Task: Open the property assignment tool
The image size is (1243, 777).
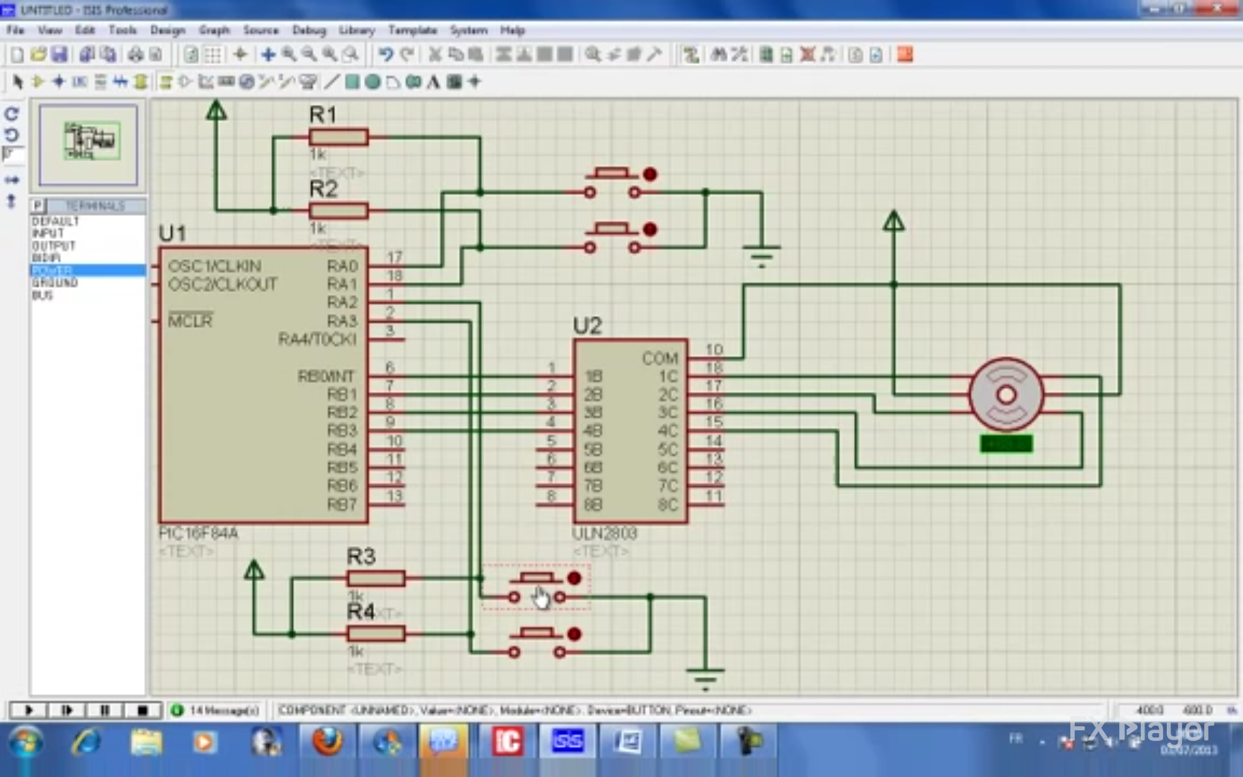Action: (x=739, y=55)
